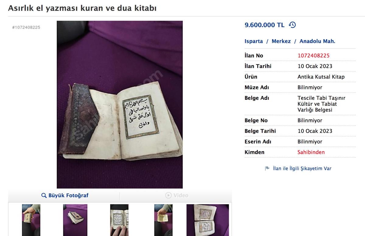Image resolution: width=365 pixels, height=236 pixels.
Task: Click the magnifier icon beside Büyük Fotoğraf
Action: (44, 196)
